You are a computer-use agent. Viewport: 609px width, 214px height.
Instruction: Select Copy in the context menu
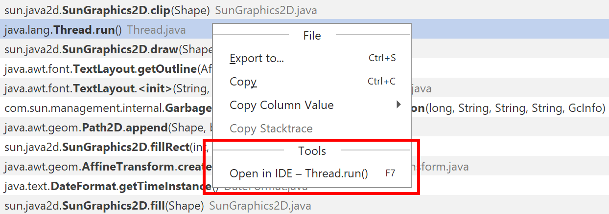click(312, 82)
